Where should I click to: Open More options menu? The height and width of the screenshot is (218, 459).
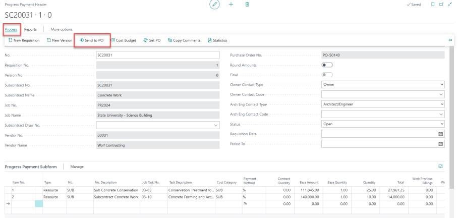click(x=62, y=29)
